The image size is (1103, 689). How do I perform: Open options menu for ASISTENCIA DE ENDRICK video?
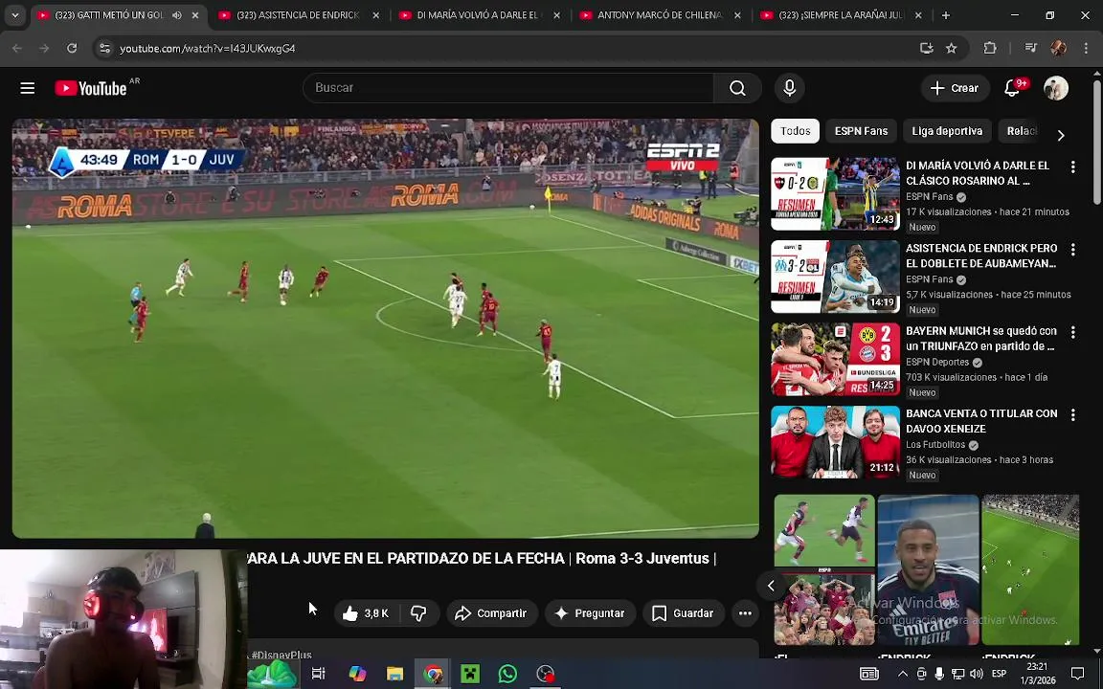[1072, 250]
